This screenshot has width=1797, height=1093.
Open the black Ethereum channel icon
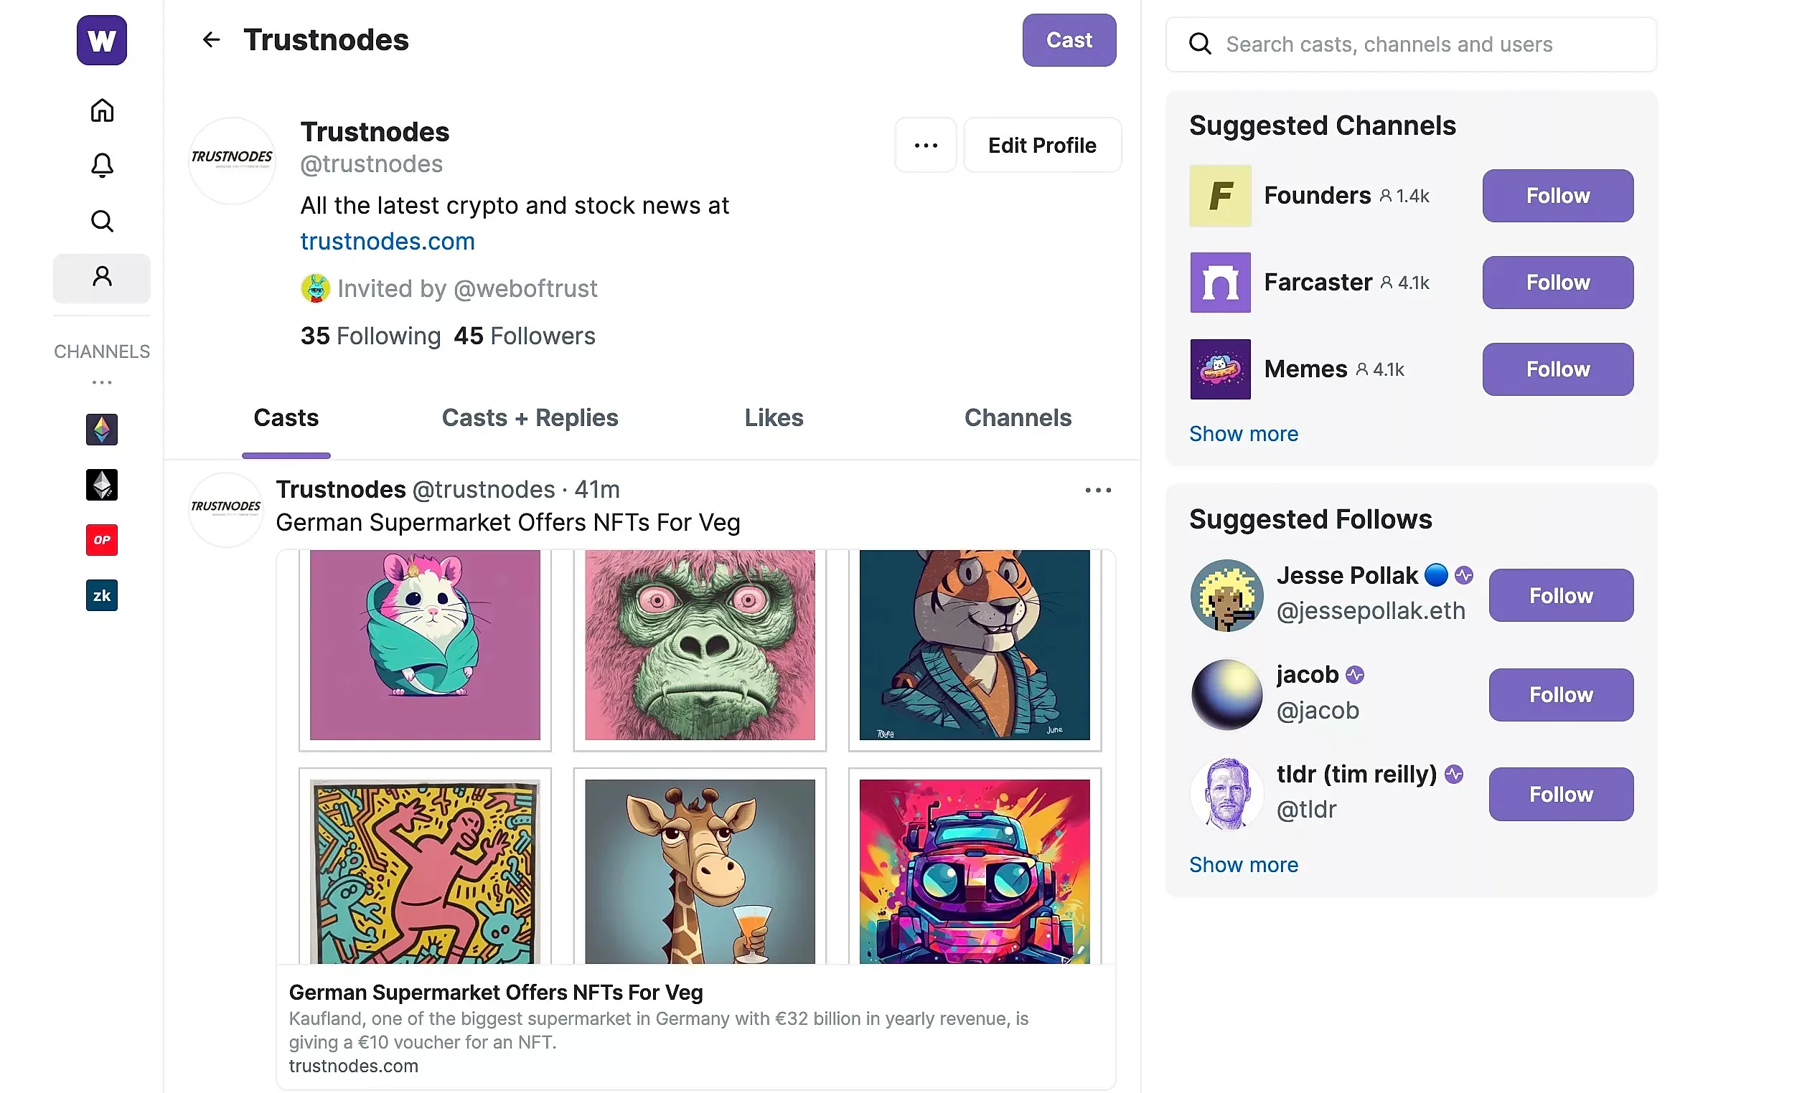pyautogui.click(x=101, y=485)
